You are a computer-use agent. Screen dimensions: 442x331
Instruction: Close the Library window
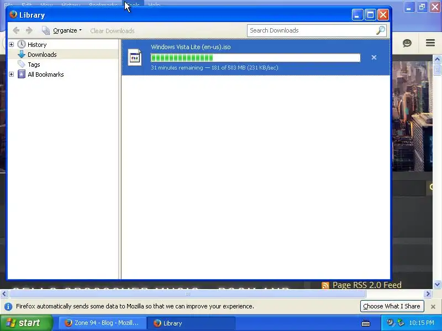click(383, 15)
